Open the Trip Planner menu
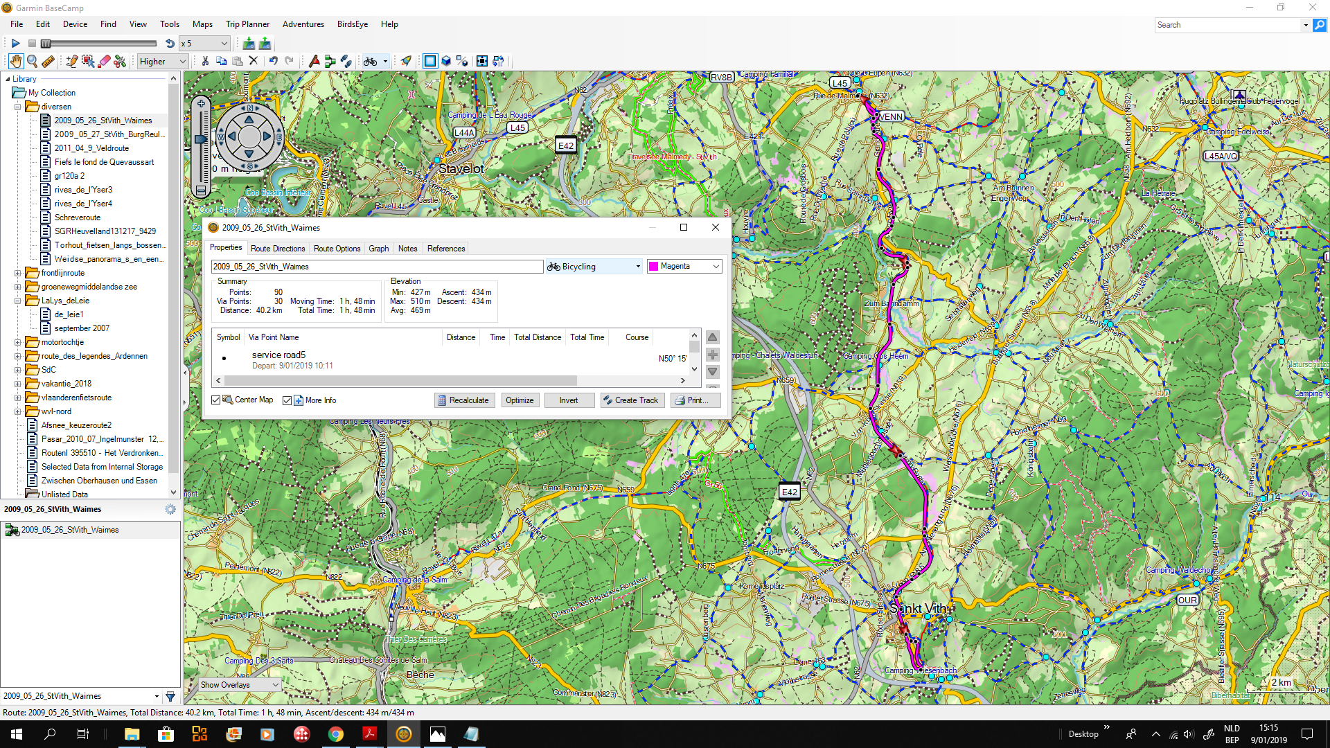Viewport: 1330px width, 748px height. pyautogui.click(x=247, y=24)
